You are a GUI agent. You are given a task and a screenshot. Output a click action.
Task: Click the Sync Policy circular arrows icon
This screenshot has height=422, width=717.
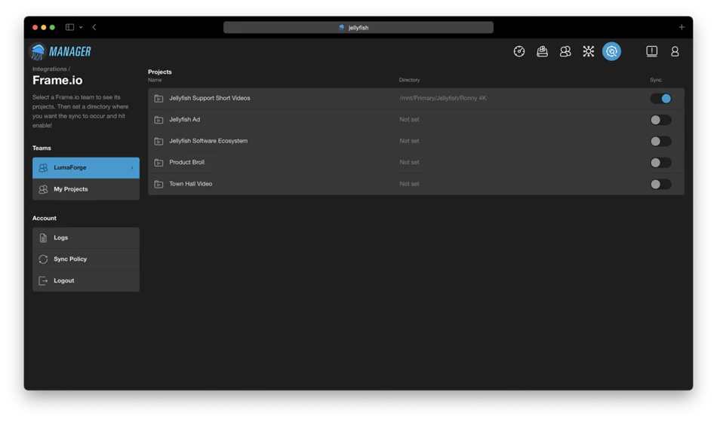point(43,259)
